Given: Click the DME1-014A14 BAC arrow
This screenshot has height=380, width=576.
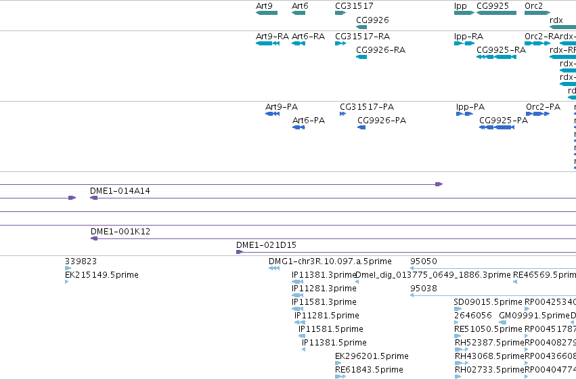Looking at the screenshot, I should pos(94,198).
